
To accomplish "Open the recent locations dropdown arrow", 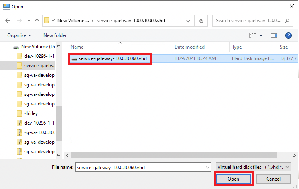I will 28,21.
